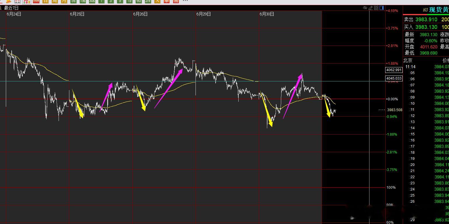This screenshot has height=224, width=449.
Task: Select the 60 minute interval button
Action: pos(139,1)
